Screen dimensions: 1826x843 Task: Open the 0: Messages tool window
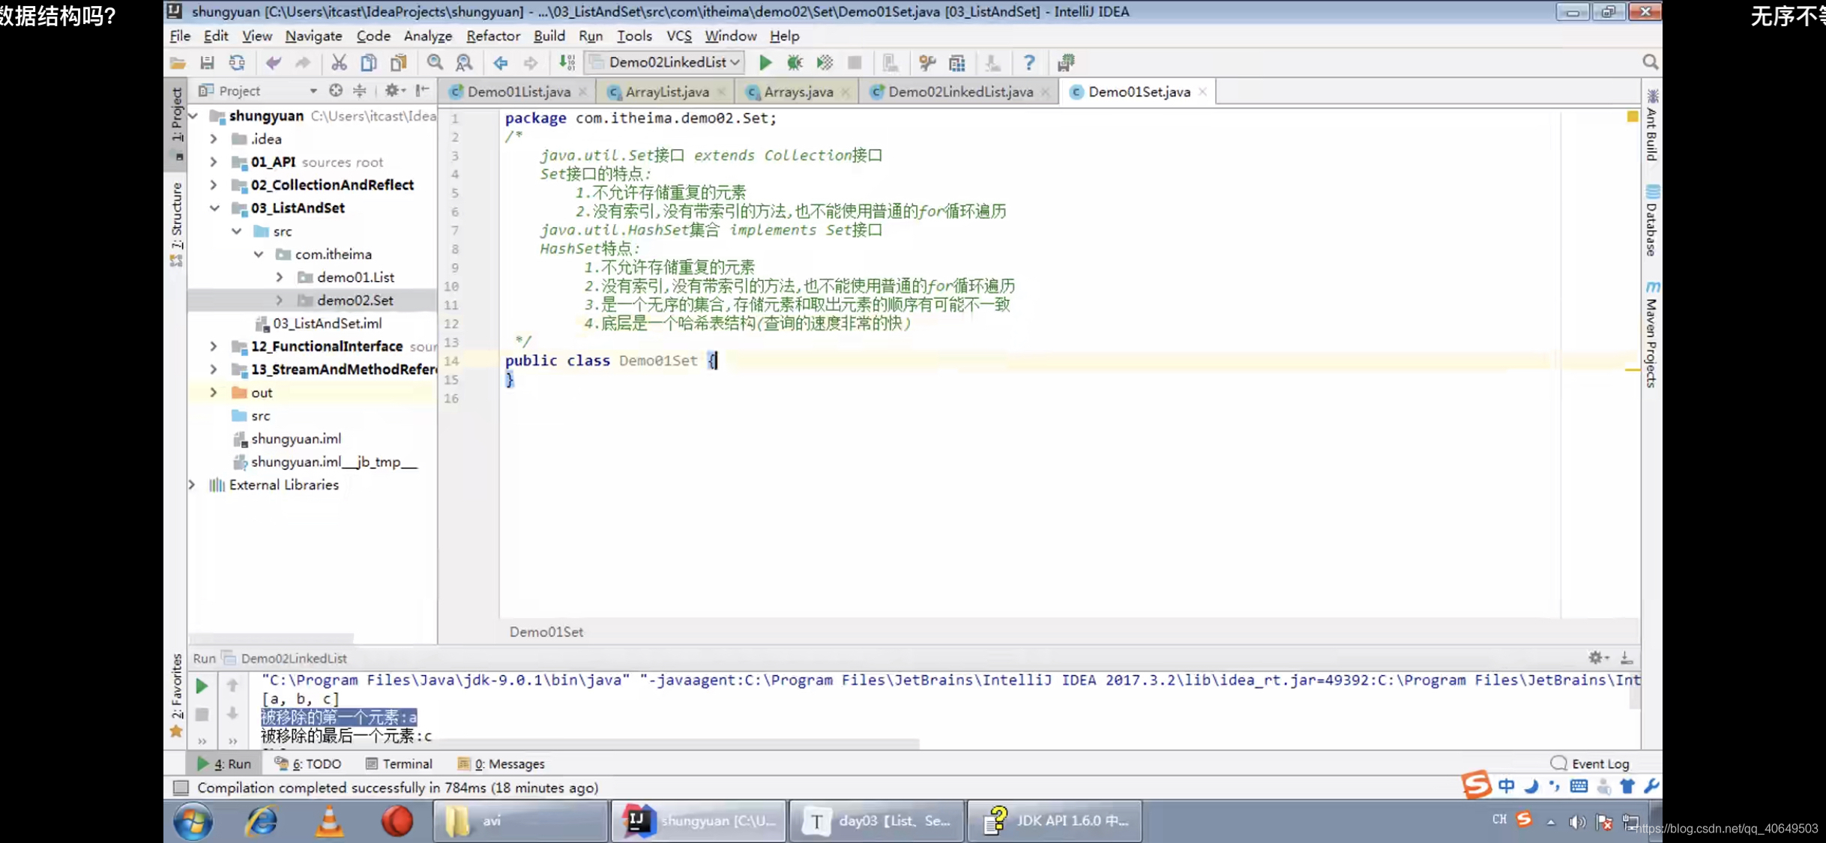tap(501, 764)
